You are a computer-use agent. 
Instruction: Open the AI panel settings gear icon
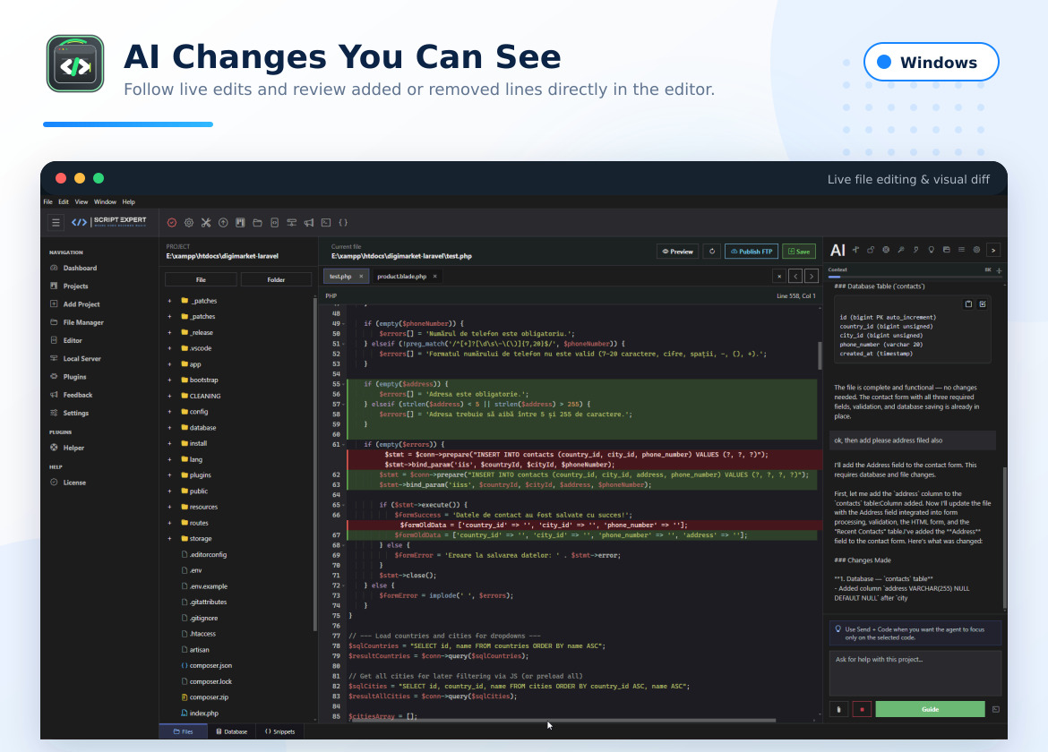click(x=976, y=250)
